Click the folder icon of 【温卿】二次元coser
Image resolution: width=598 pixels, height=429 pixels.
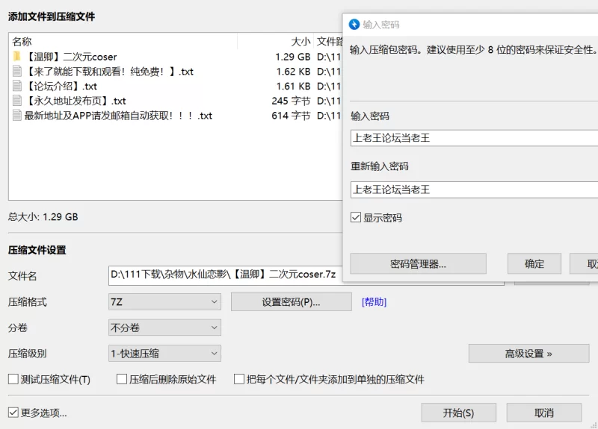click(16, 57)
